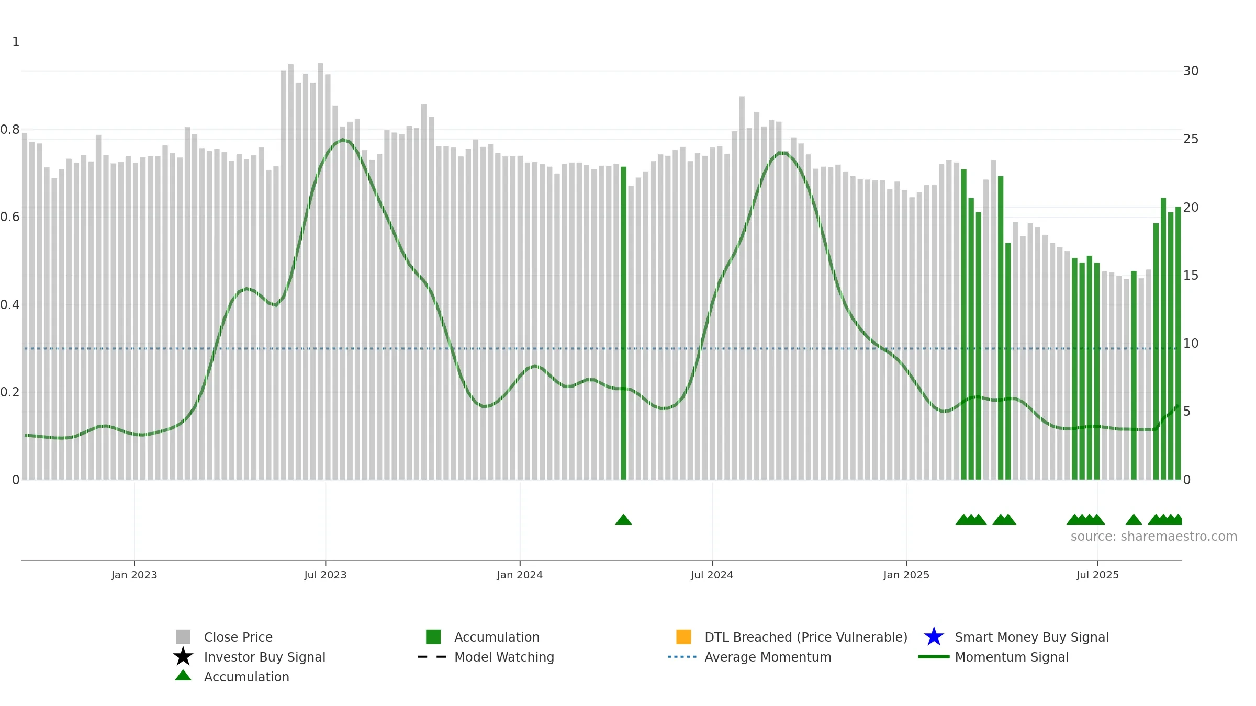Click the Jul 2023 axis label

point(326,575)
